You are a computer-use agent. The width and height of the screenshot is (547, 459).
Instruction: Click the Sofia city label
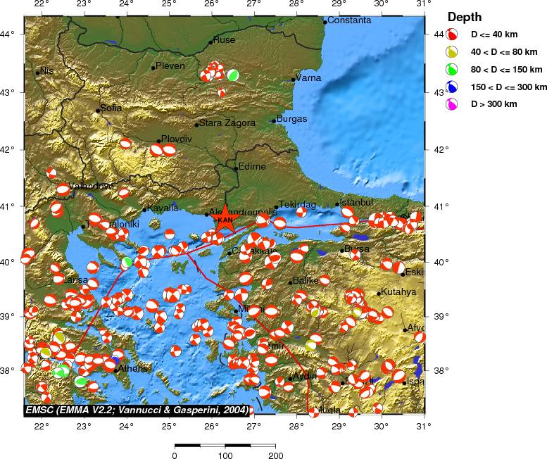pyautogui.click(x=111, y=108)
